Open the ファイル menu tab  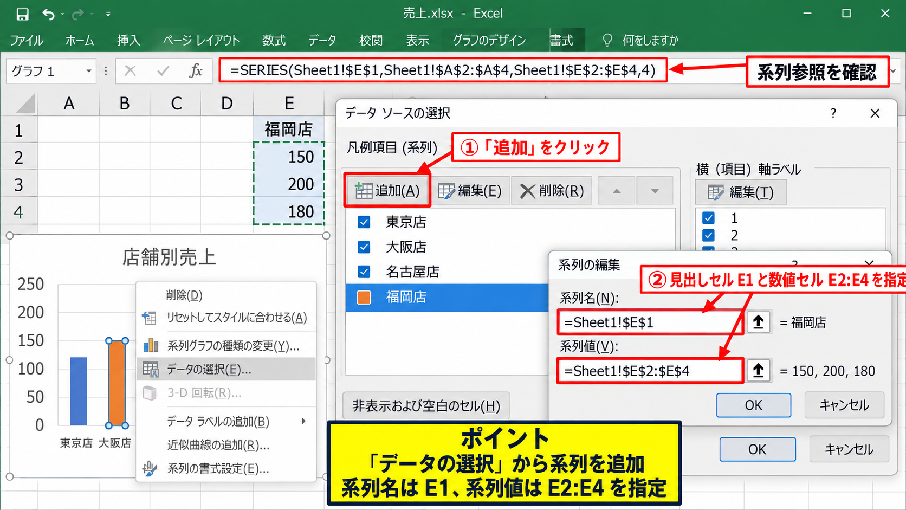27,40
